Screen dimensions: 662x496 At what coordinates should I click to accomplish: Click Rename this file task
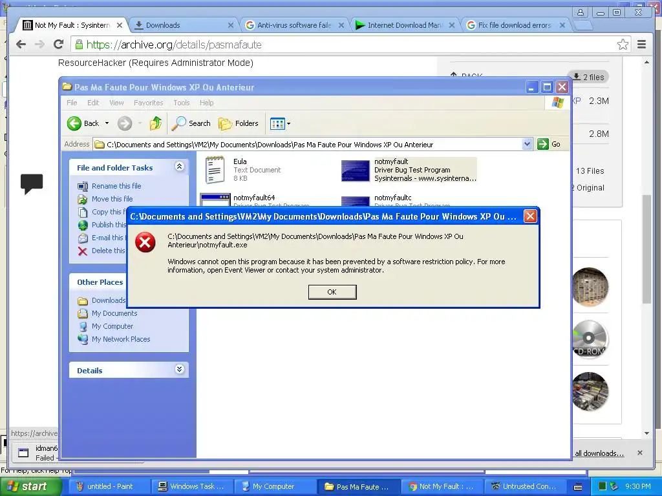(116, 186)
